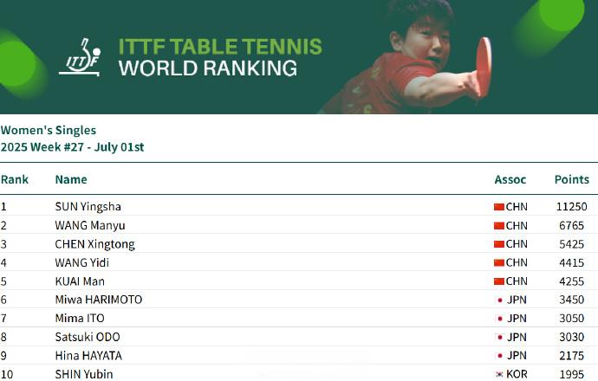Screen dimensions: 598x381
Task: Click the Assoc column header
Action: pyautogui.click(x=510, y=179)
